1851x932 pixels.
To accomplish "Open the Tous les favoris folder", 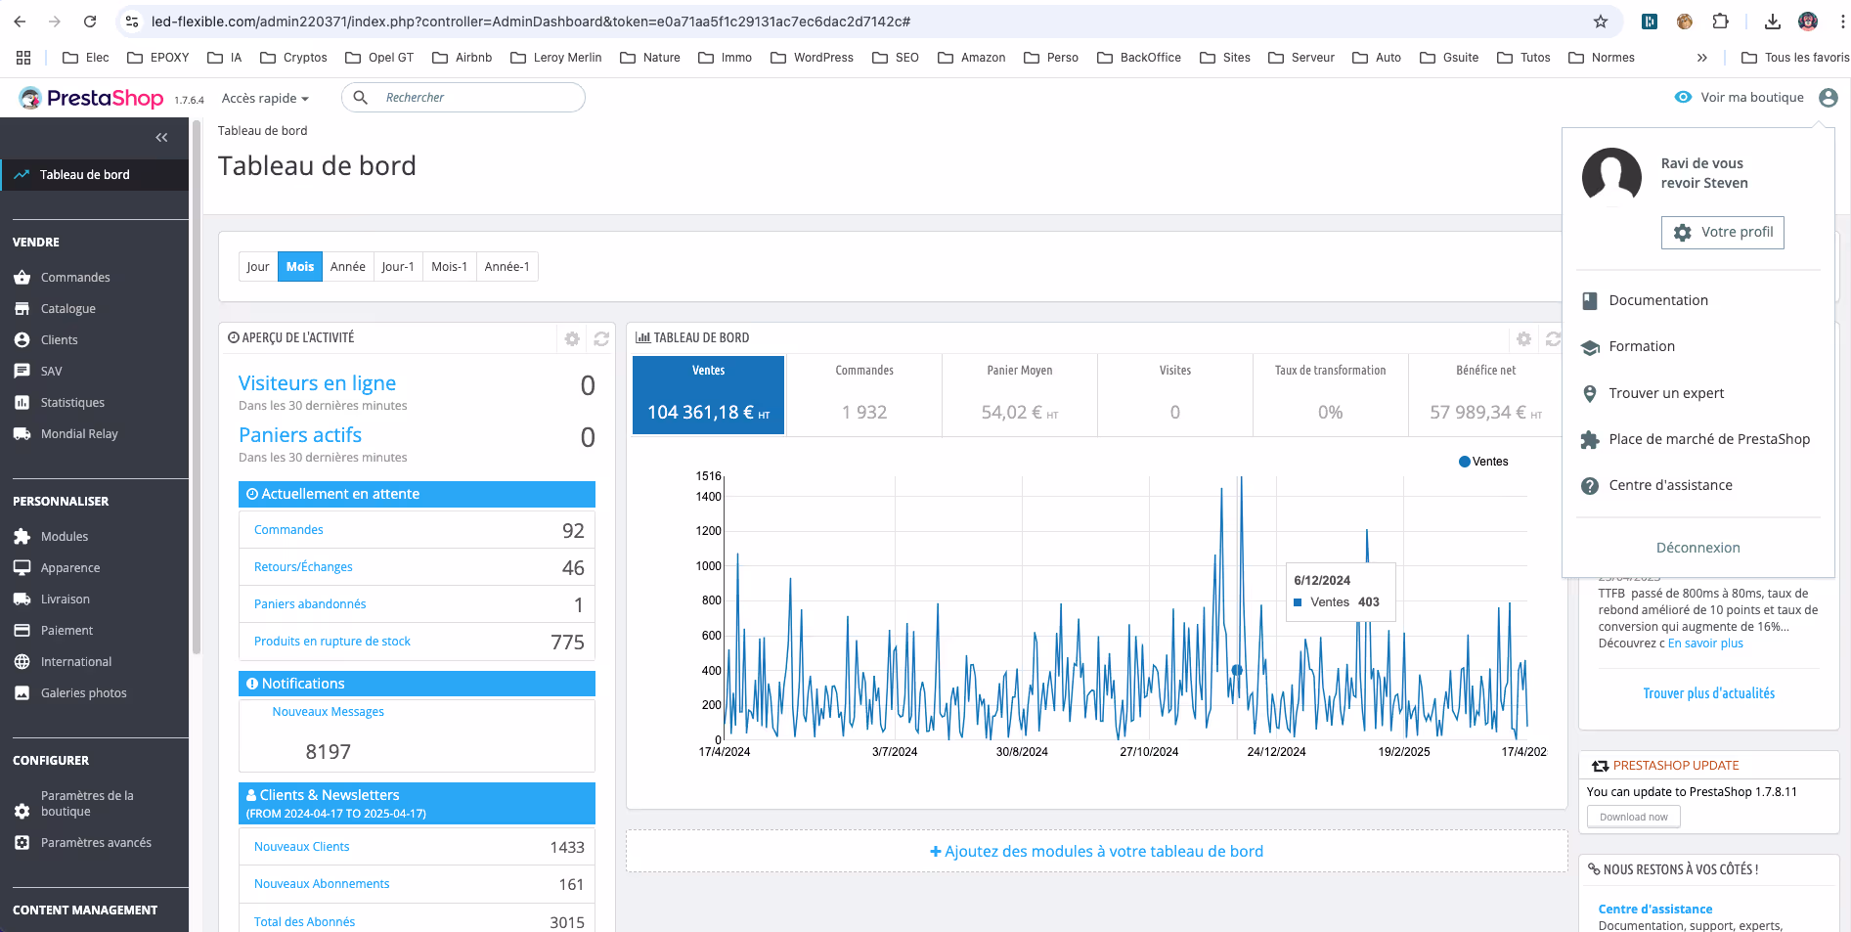I will [x=1795, y=58].
